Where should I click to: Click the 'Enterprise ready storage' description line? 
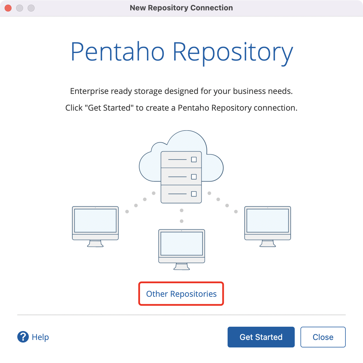(x=181, y=91)
